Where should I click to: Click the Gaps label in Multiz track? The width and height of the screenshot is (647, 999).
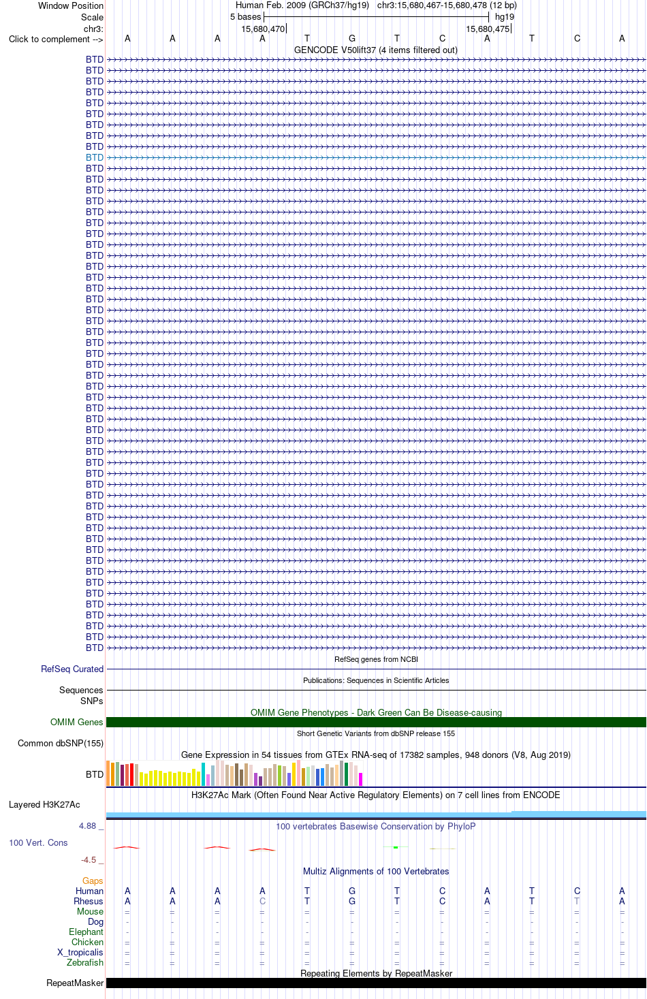point(93,881)
